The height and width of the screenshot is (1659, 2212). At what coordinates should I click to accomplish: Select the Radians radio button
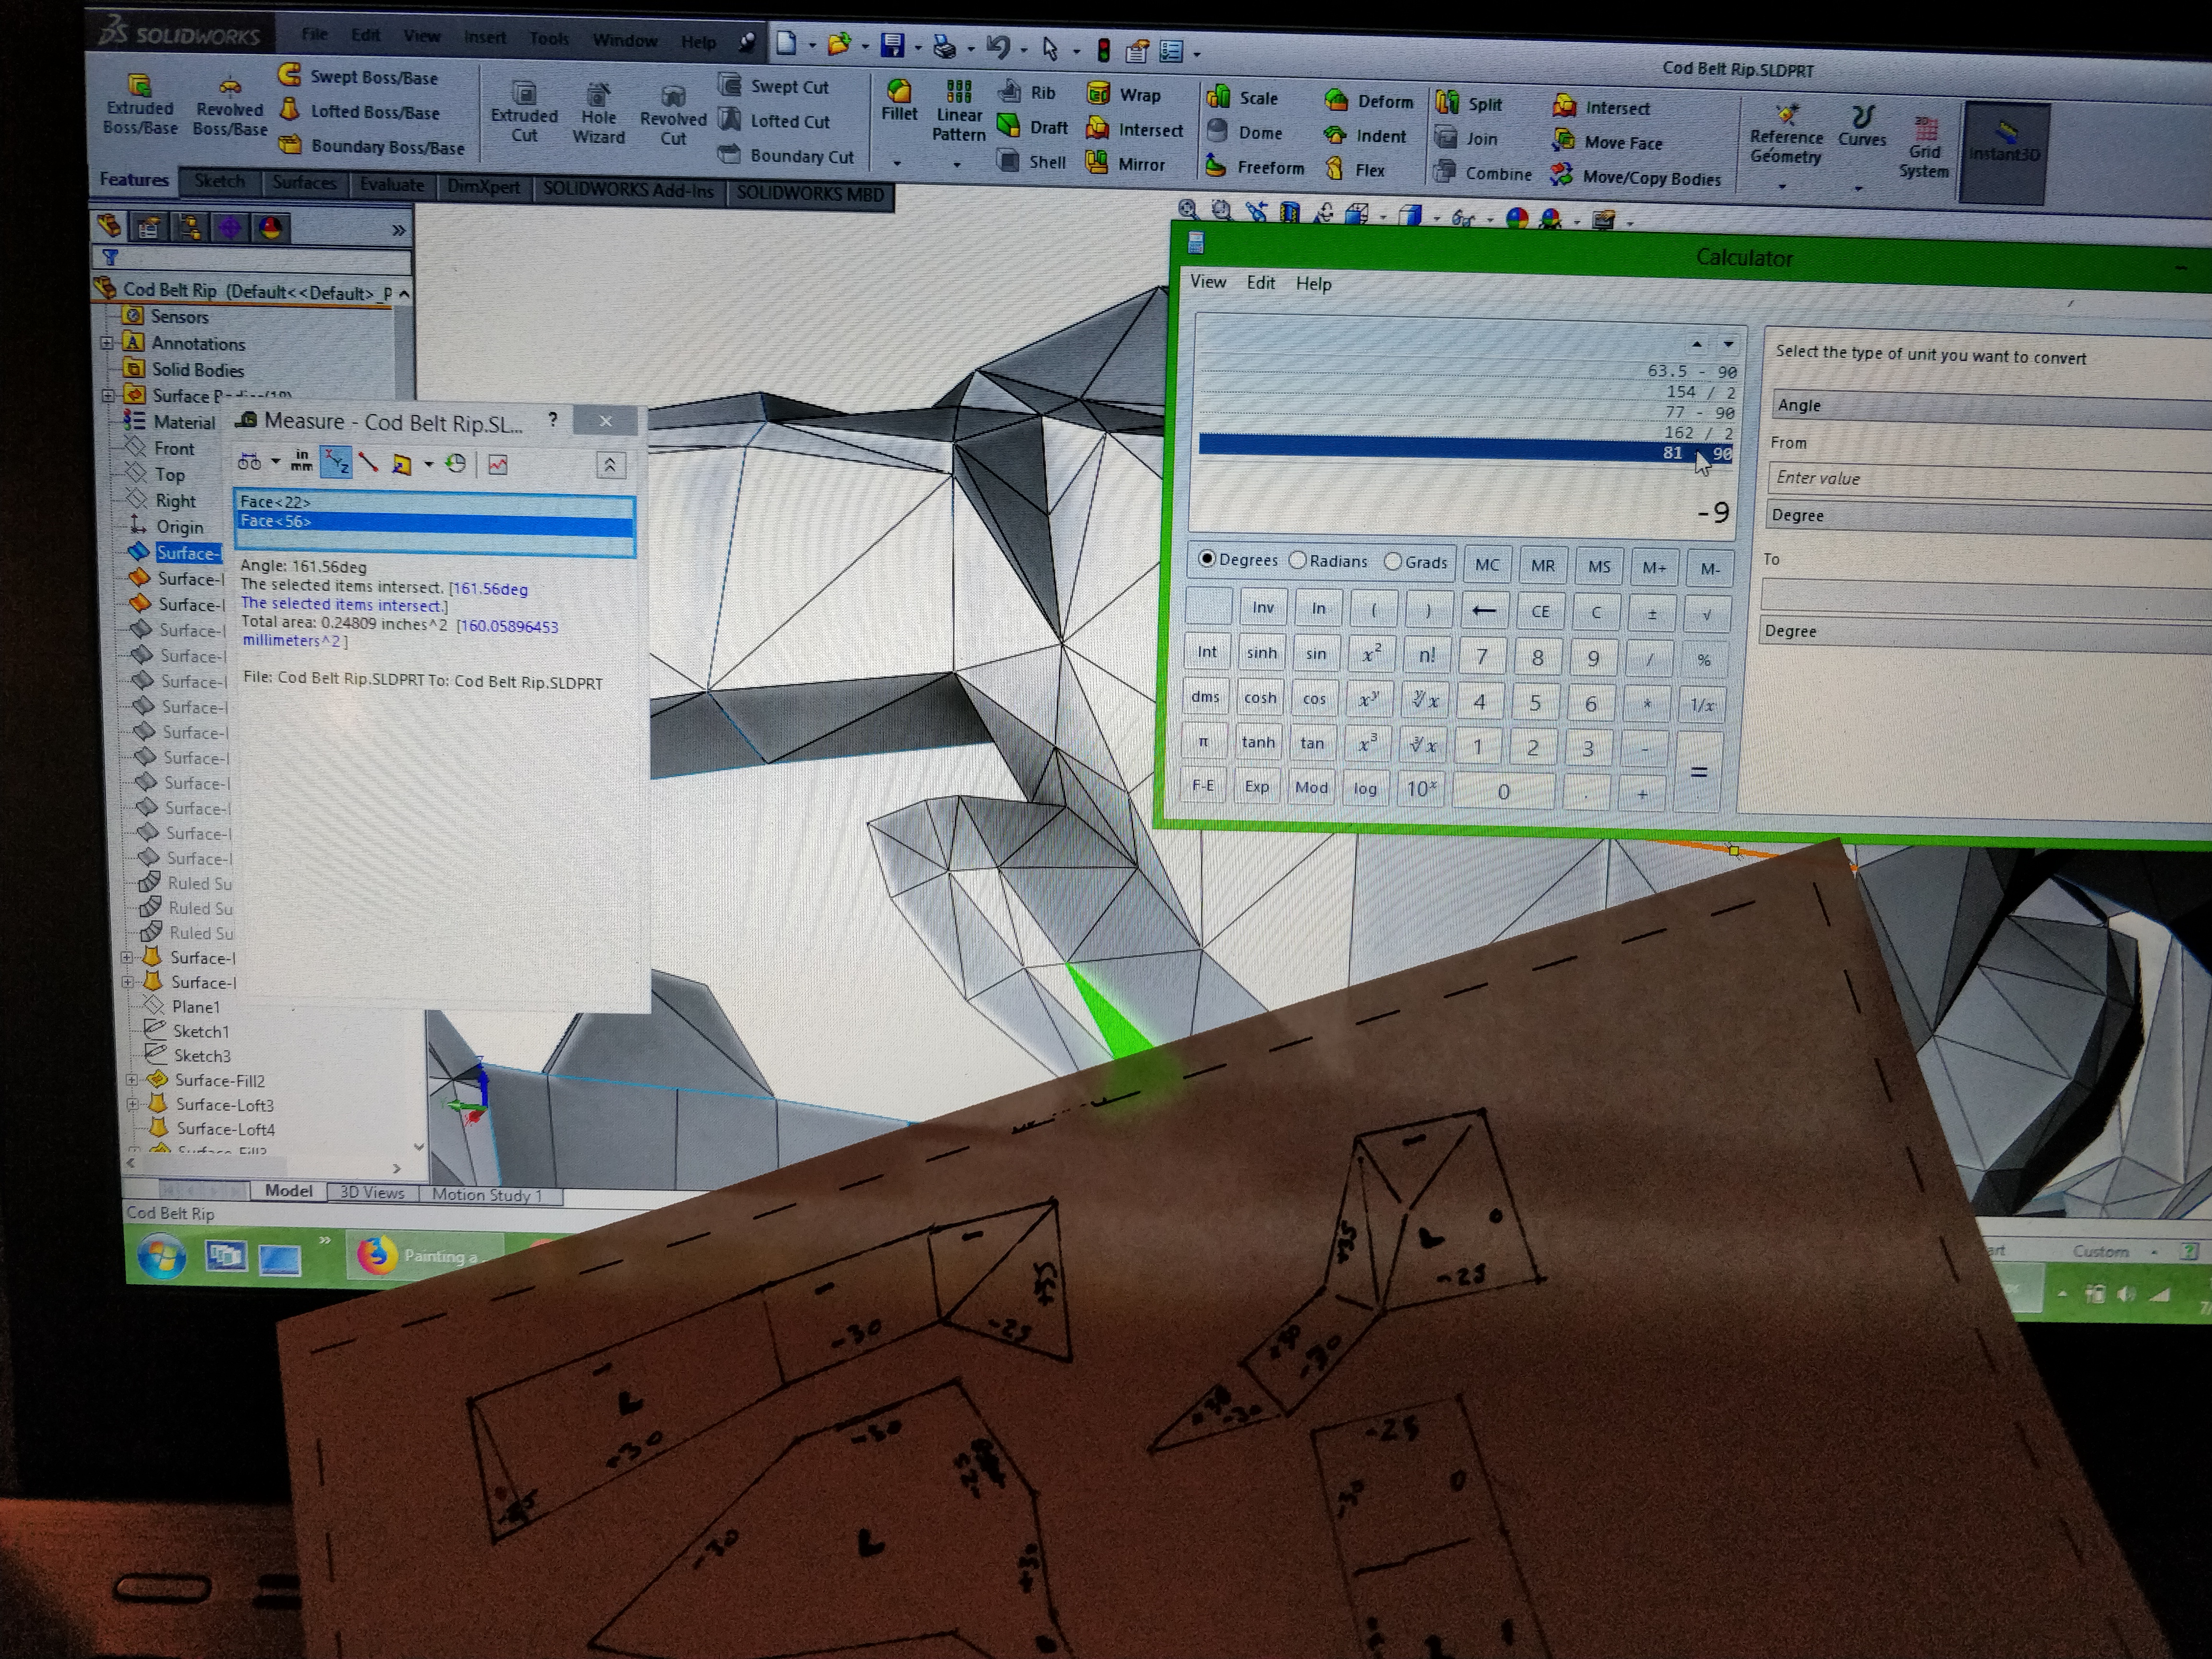tap(1298, 560)
